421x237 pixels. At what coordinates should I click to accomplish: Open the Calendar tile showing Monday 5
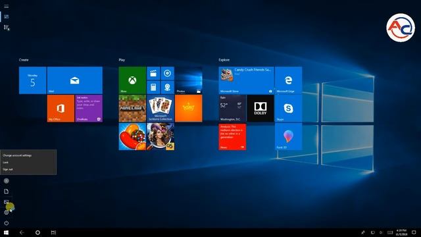tap(32, 80)
